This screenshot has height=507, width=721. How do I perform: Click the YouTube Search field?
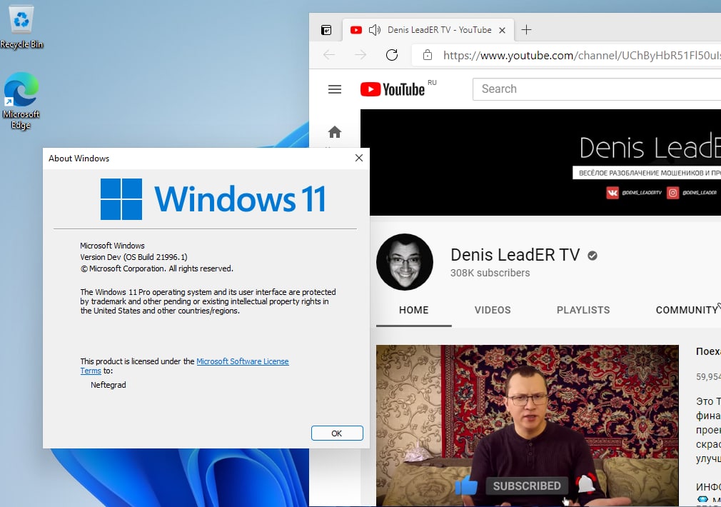tap(597, 89)
